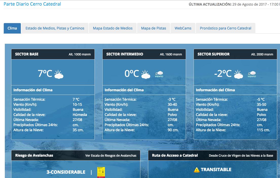The image size is (280, 178).
Task: Click the Ruta de Acceso a Catedral heading
Action: click(175, 155)
